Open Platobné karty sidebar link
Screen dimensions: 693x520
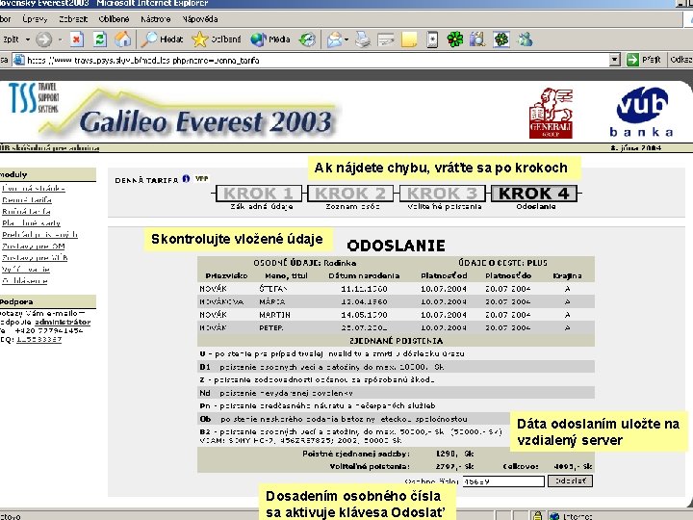31,222
